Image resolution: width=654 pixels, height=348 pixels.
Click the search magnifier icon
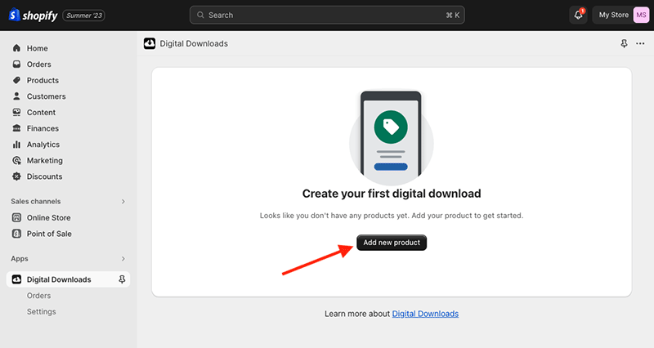coord(200,15)
